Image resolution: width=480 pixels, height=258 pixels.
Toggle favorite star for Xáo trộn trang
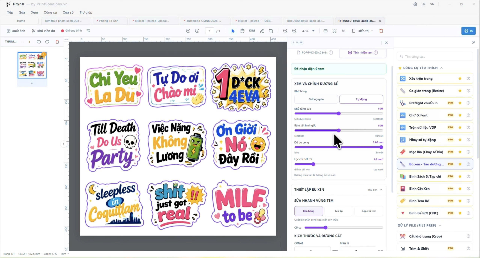coord(460,78)
